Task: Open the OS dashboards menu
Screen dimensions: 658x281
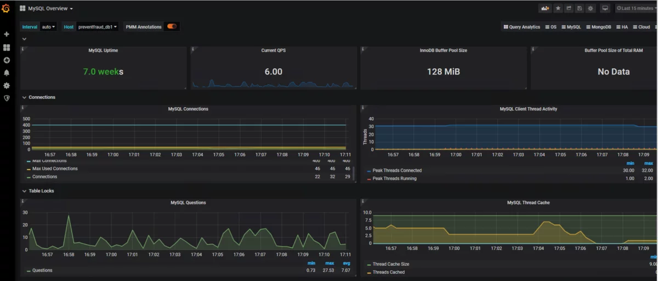Action: [x=551, y=27]
